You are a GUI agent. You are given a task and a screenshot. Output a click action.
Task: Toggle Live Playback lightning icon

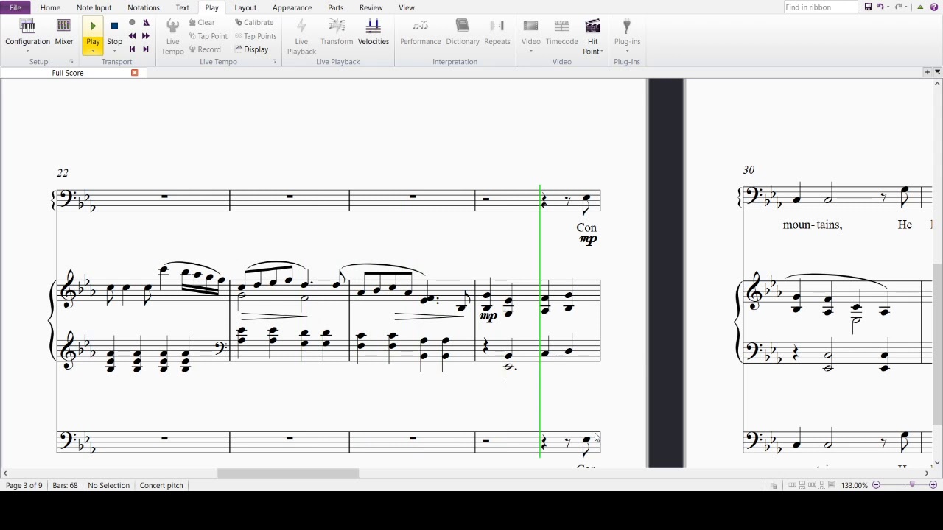(301, 27)
